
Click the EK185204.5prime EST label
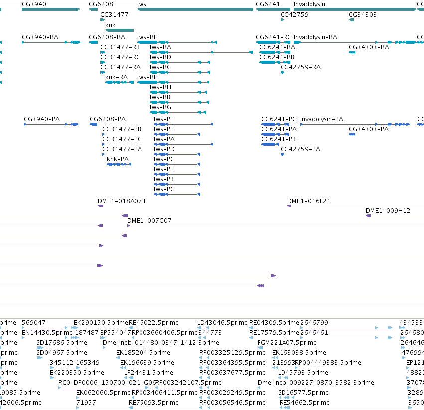tap(143, 353)
